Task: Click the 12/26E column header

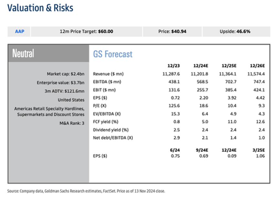Action: point(257,66)
